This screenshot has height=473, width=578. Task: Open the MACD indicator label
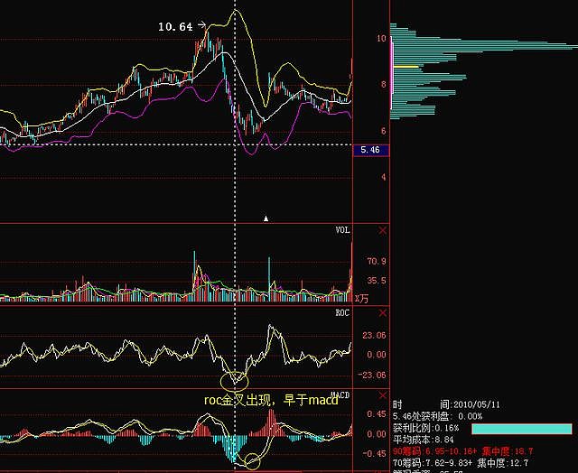click(340, 395)
